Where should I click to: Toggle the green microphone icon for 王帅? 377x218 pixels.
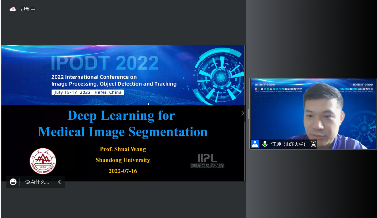(x=264, y=144)
